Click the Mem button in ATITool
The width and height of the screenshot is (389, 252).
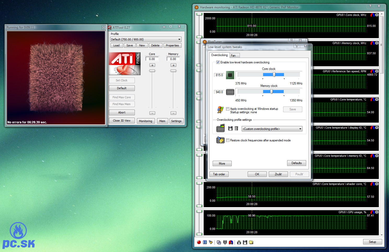point(162,121)
